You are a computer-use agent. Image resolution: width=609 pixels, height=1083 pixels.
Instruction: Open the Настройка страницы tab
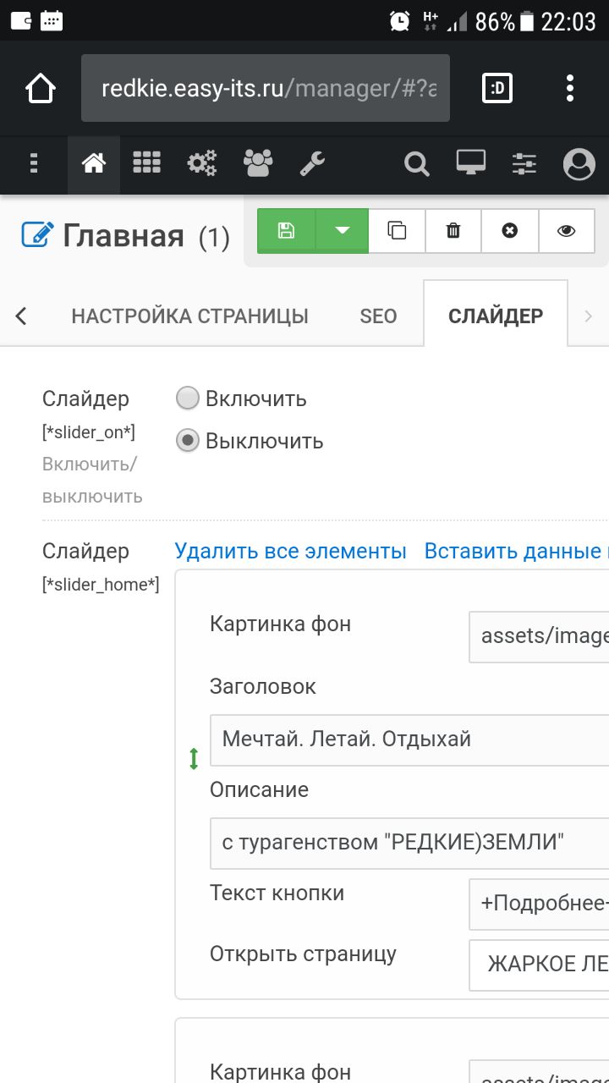pyautogui.click(x=189, y=316)
